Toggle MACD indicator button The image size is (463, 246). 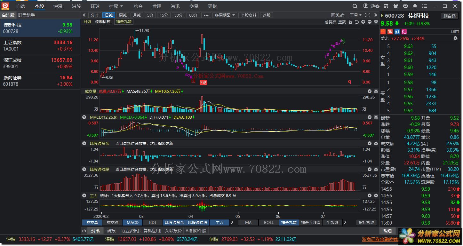tap(132, 223)
